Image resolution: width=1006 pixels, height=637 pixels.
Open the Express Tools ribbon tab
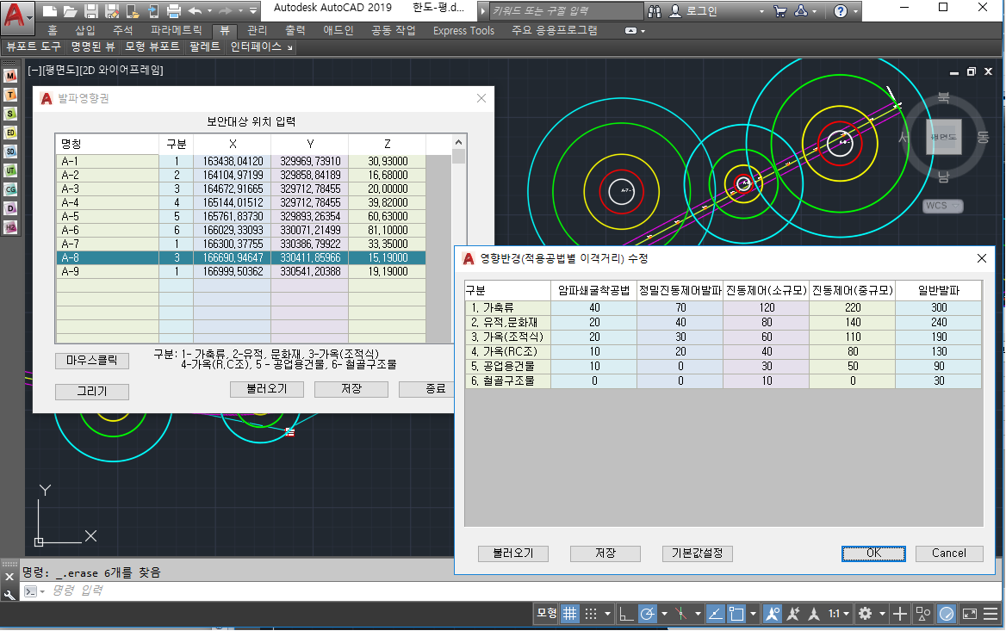pos(463,30)
